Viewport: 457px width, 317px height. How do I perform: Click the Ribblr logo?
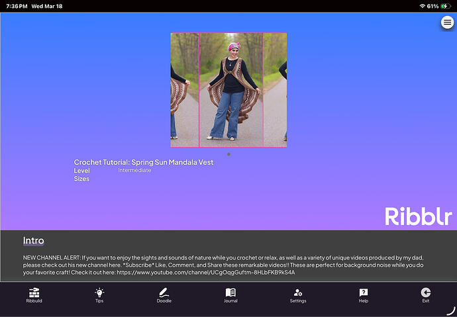point(418,216)
